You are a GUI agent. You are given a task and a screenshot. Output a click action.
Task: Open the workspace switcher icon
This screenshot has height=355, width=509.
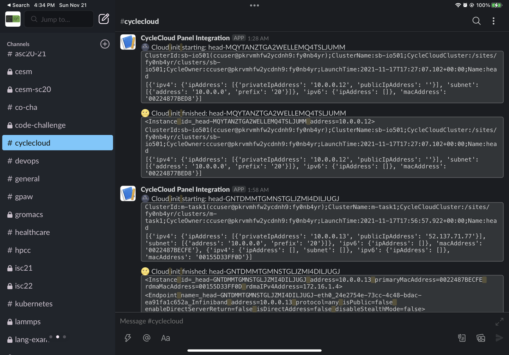[x=13, y=19]
